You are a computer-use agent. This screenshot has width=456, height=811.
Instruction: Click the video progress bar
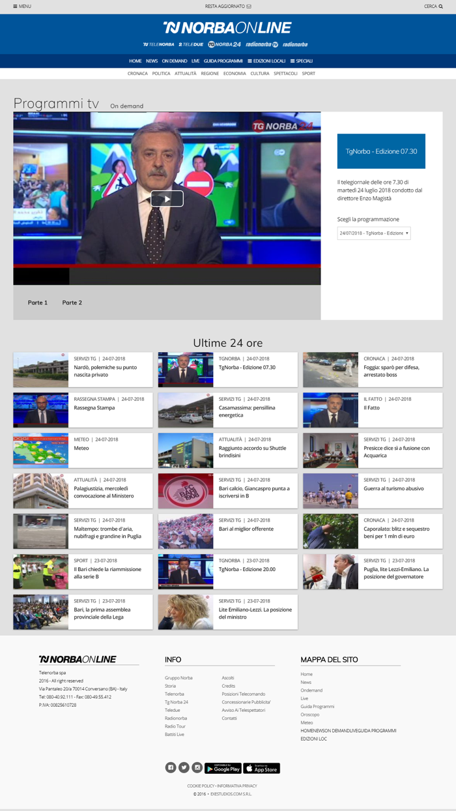pos(167,266)
